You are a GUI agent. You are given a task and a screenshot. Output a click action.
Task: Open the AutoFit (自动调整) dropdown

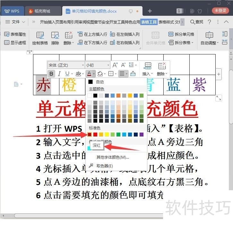[x=210, y=38]
